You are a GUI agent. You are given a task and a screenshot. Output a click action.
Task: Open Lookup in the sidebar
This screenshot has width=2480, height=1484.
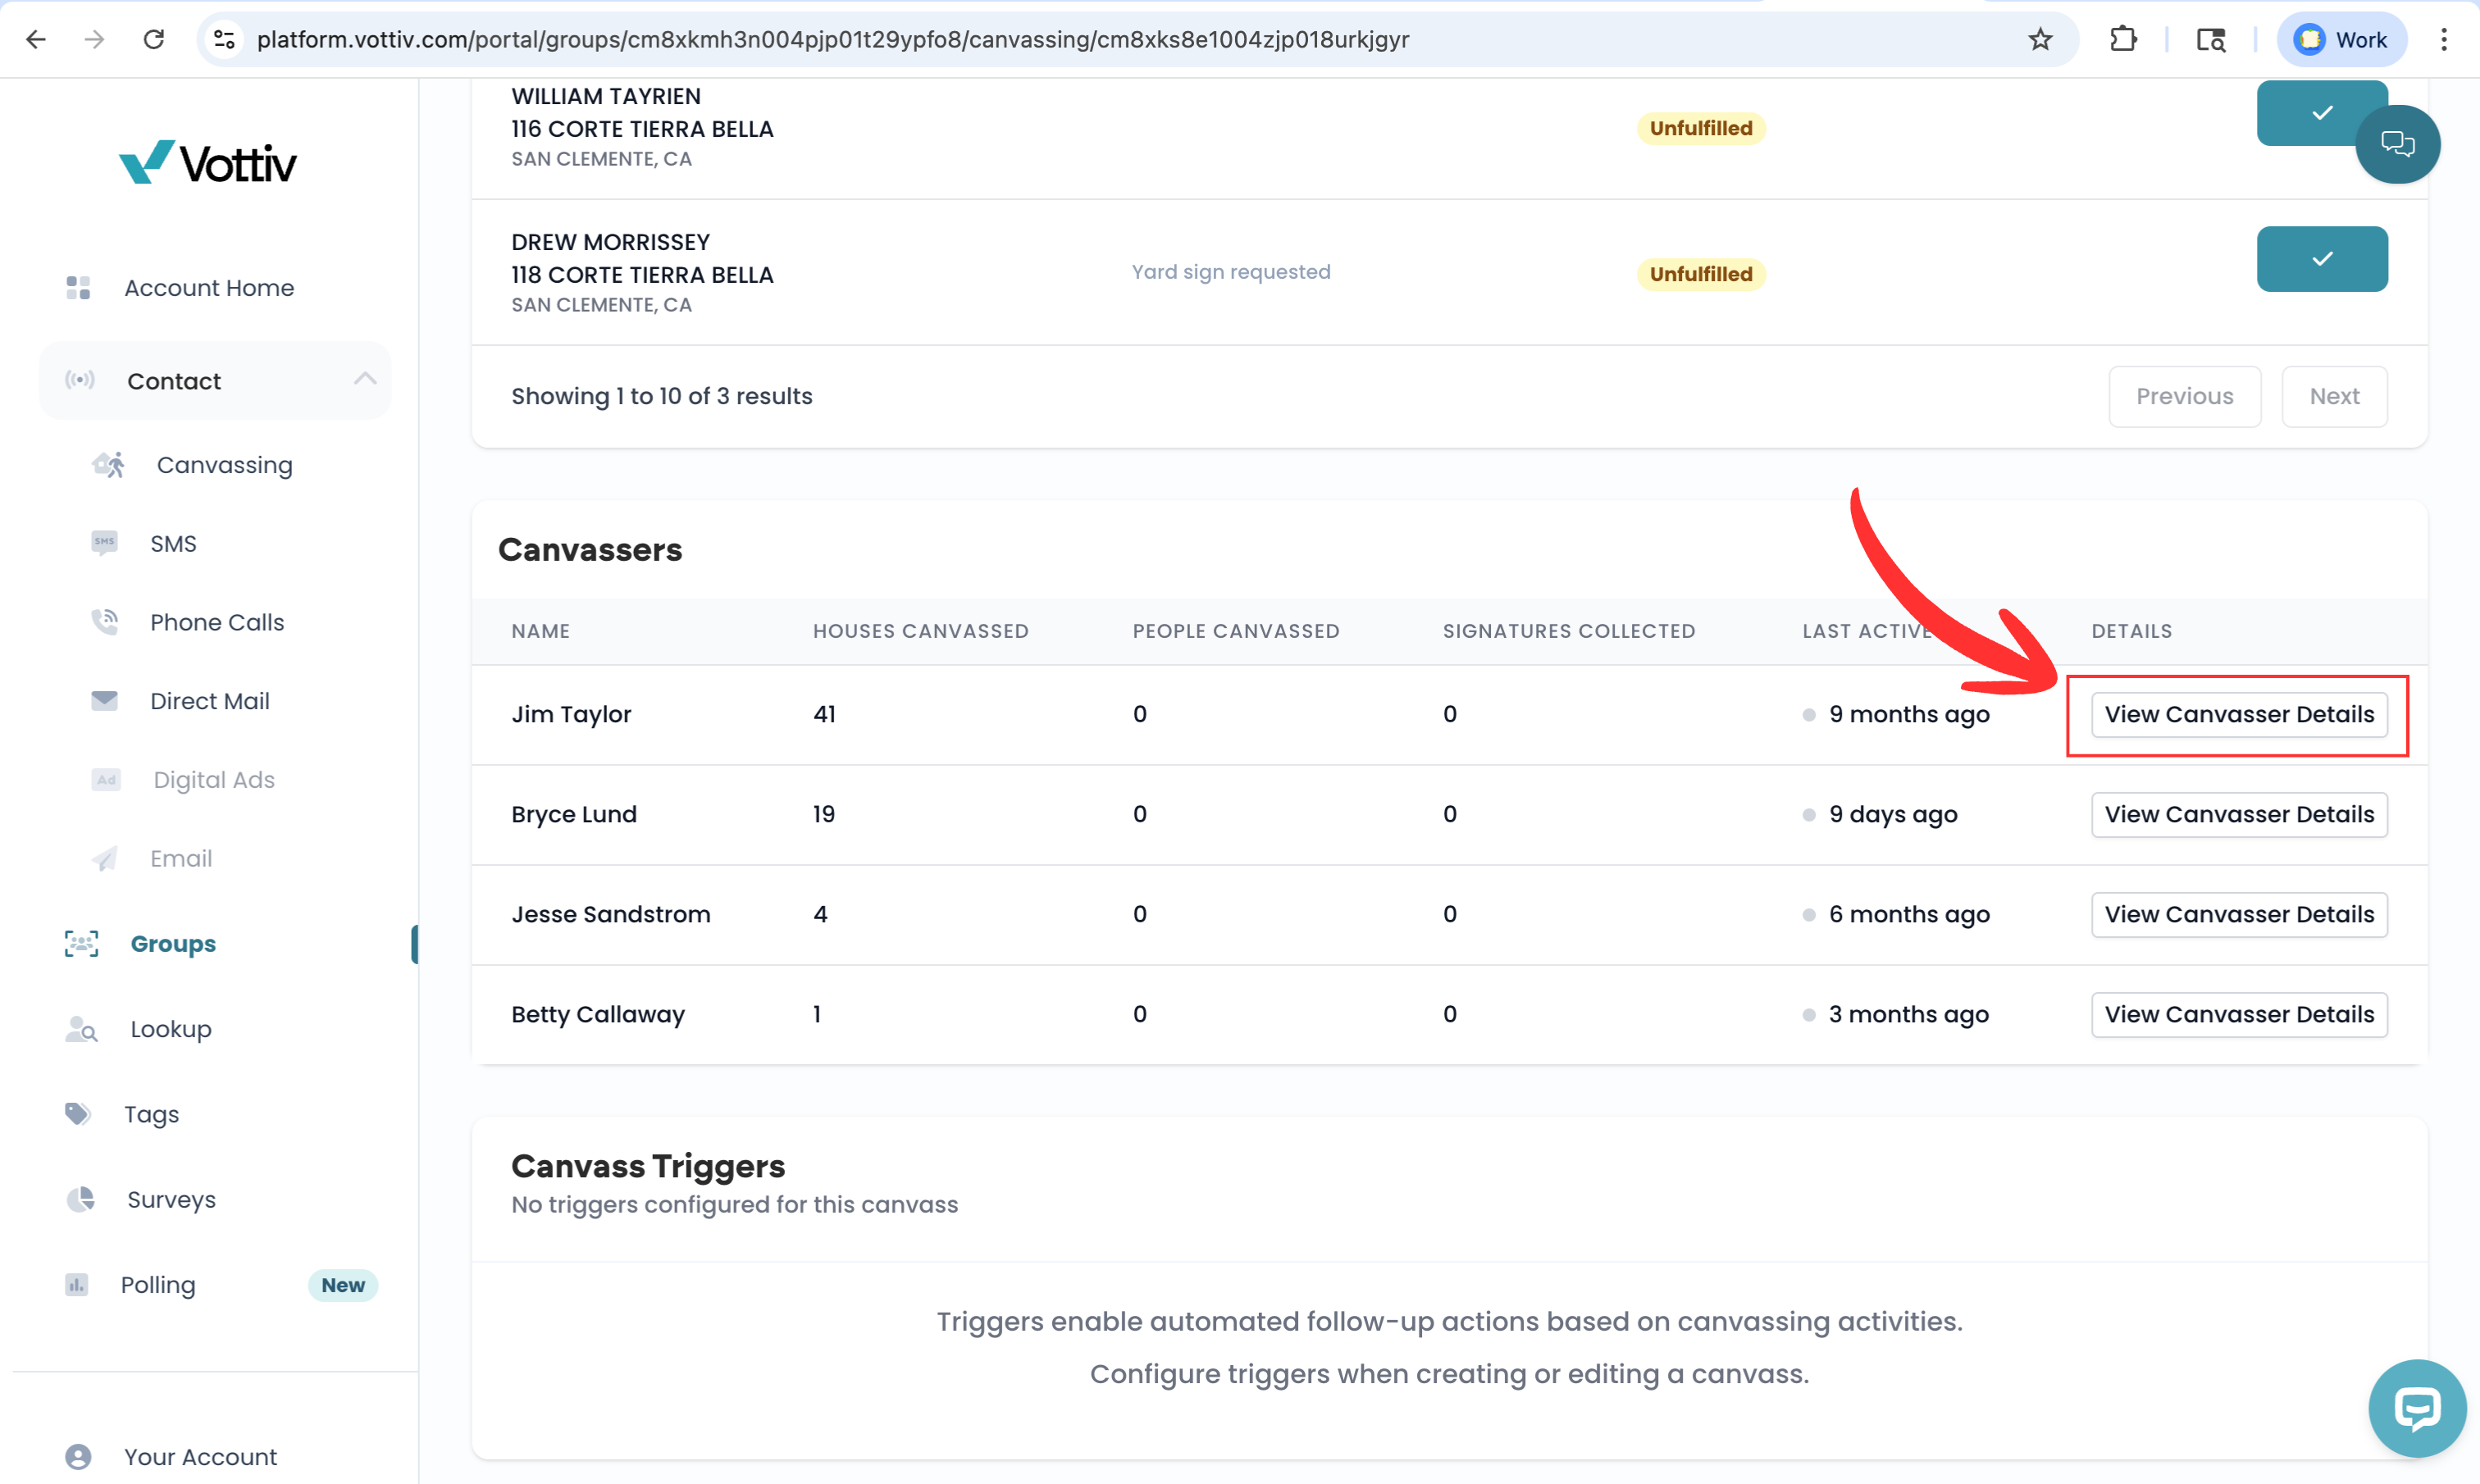(x=171, y=1029)
